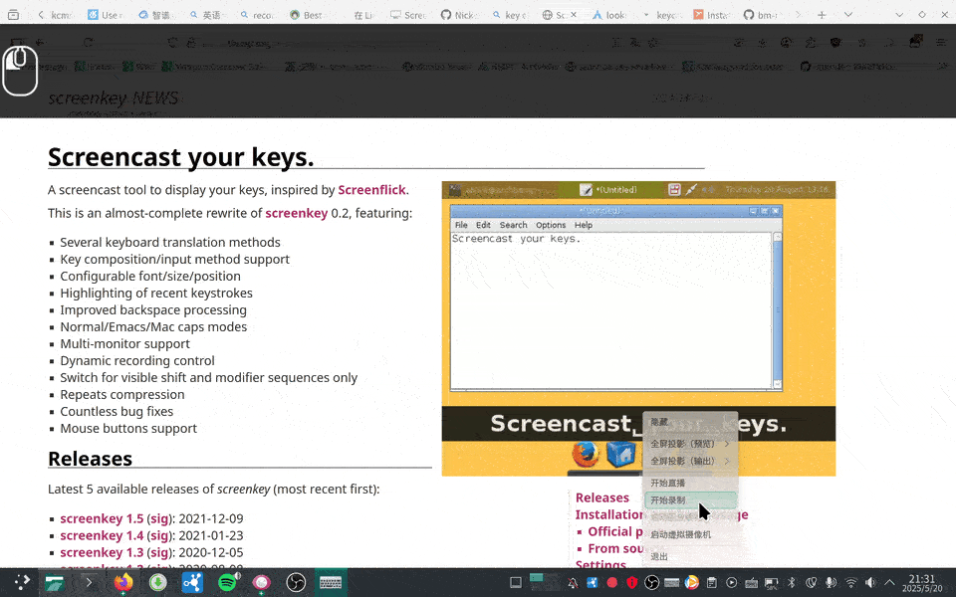Click 'Mouse buttons support' list item
Screen dimensions: 956x597
click(128, 429)
